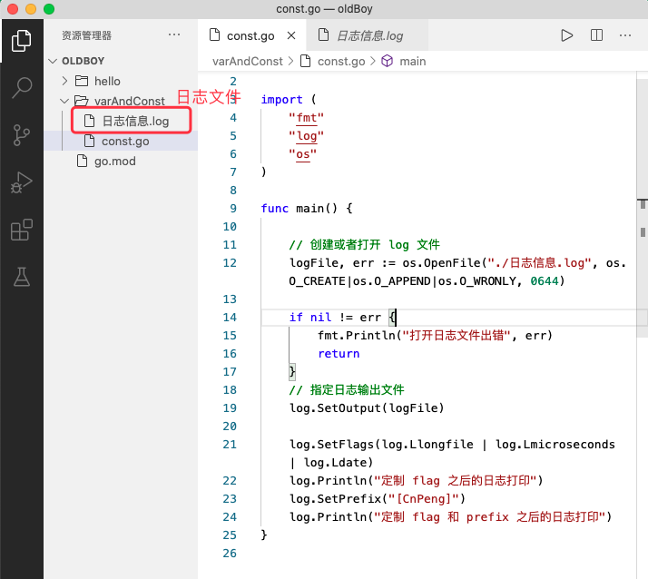
Task: Open the Run and Debug view
Action: click(x=21, y=182)
